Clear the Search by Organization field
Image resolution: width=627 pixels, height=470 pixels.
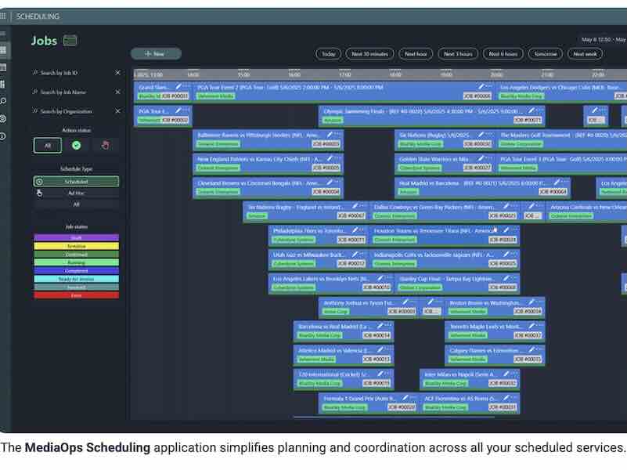[117, 110]
